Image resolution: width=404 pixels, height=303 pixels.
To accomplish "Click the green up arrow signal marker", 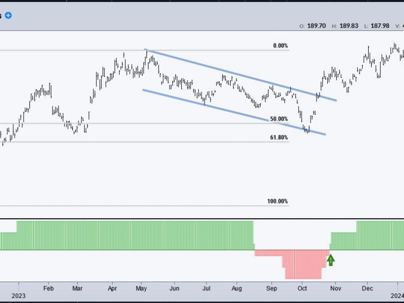I will (331, 260).
